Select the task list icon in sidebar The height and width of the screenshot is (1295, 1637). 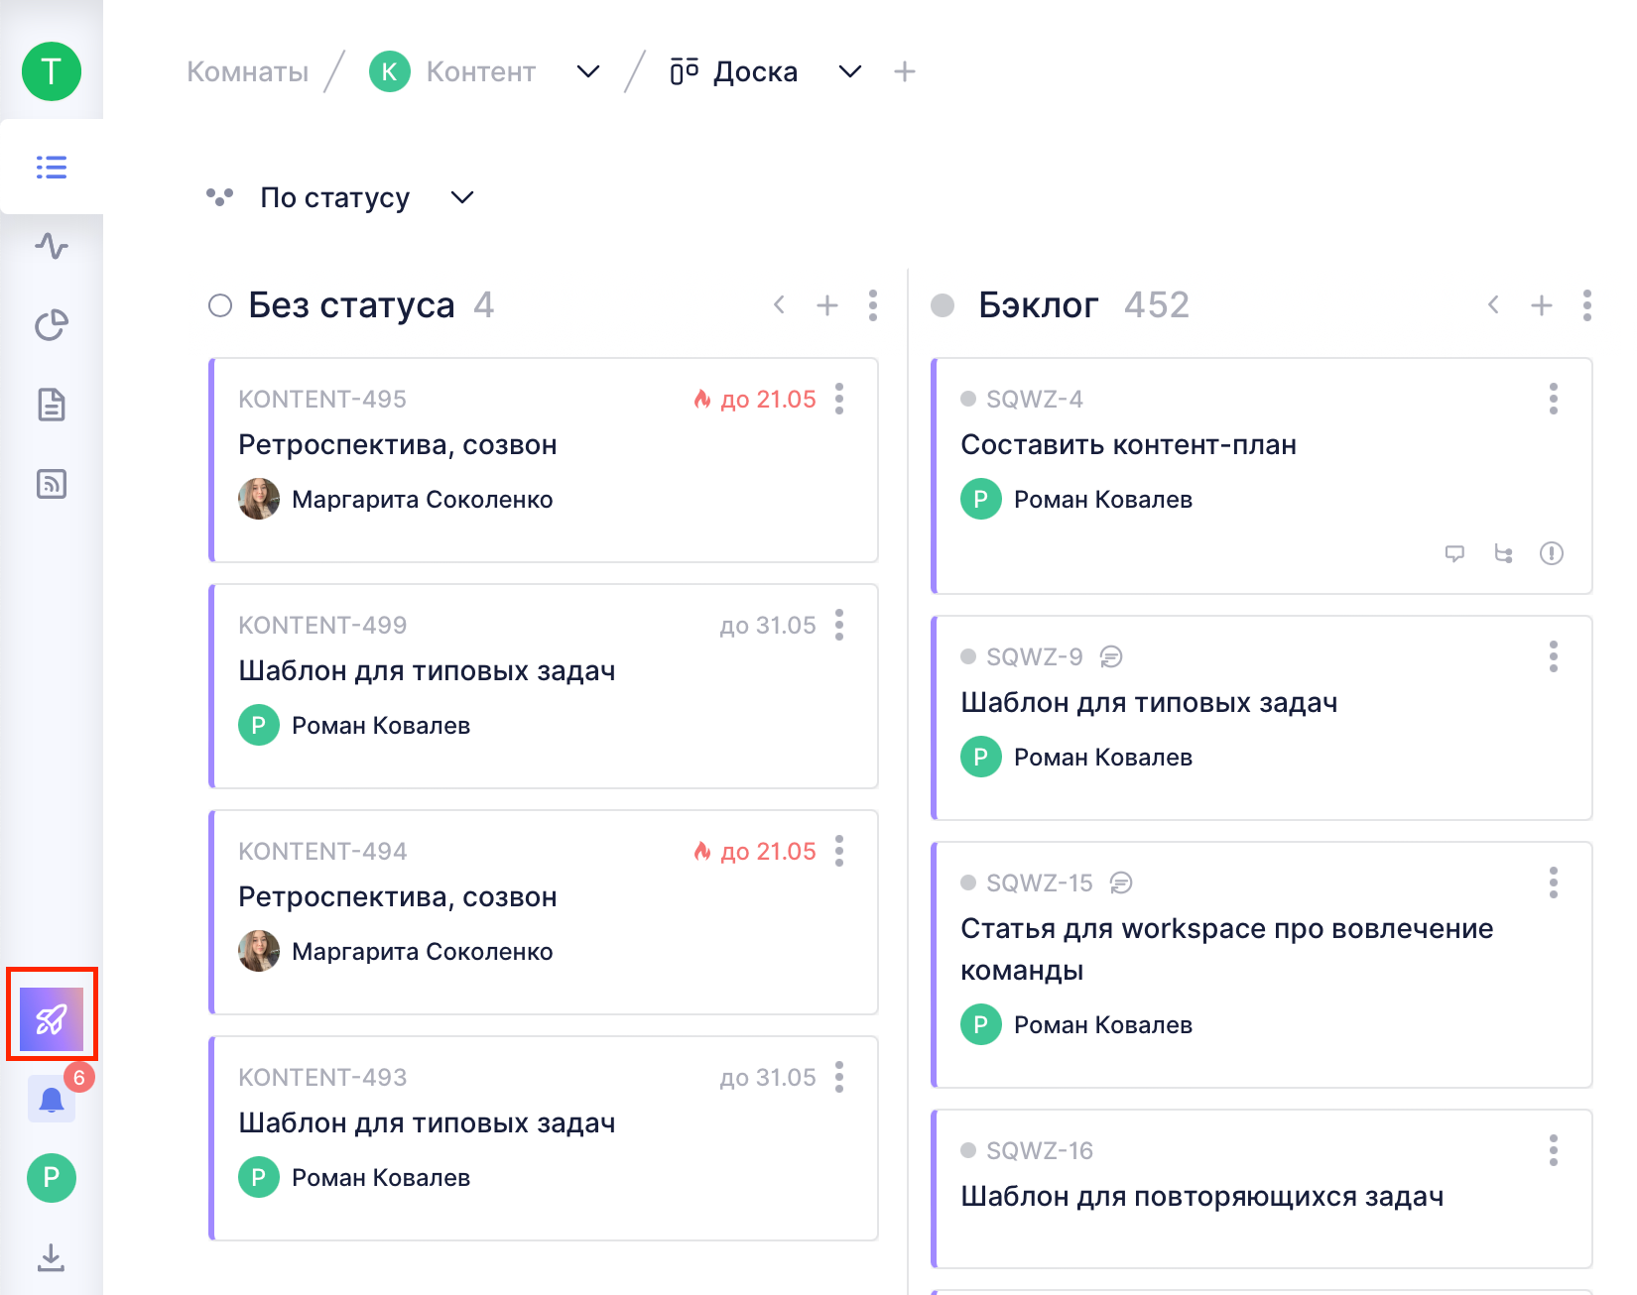[x=52, y=167]
